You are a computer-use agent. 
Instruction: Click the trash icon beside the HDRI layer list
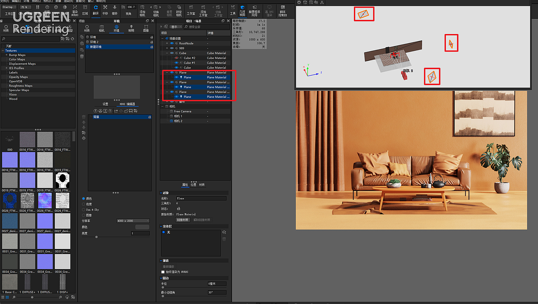pos(84,117)
